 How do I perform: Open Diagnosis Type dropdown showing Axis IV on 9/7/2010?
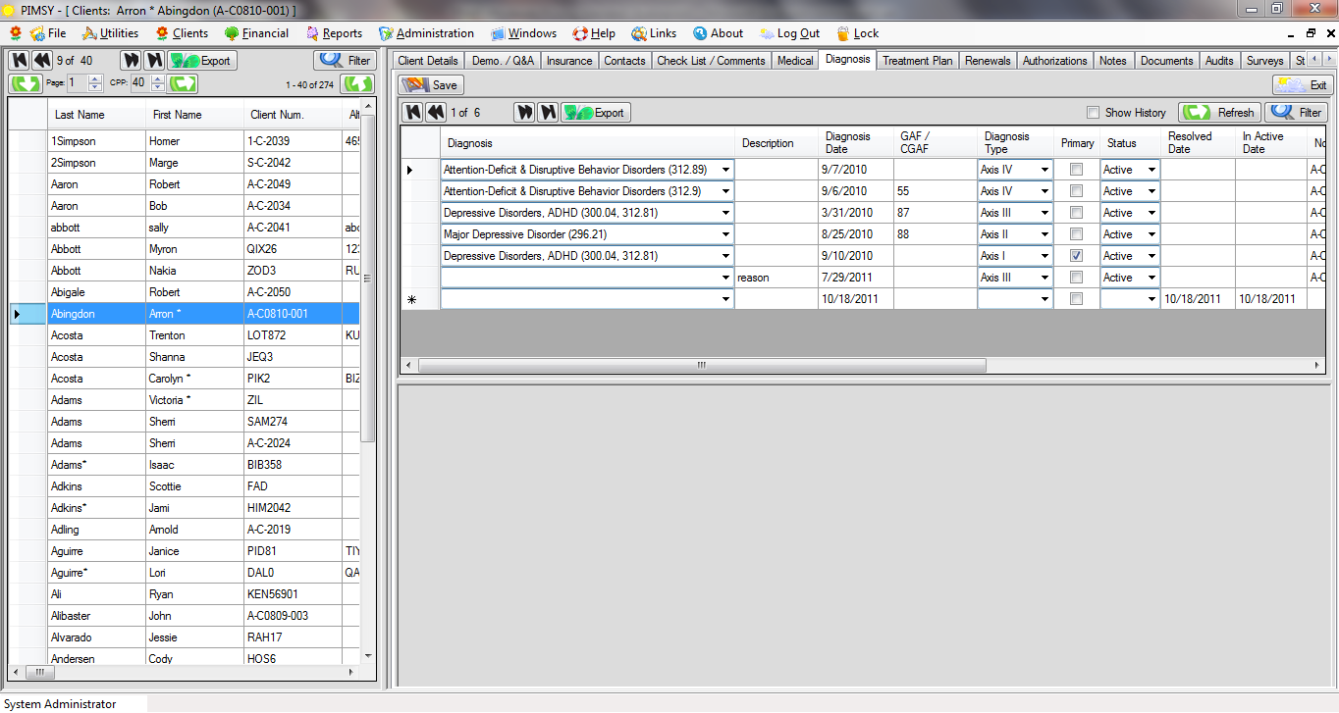coord(1044,170)
